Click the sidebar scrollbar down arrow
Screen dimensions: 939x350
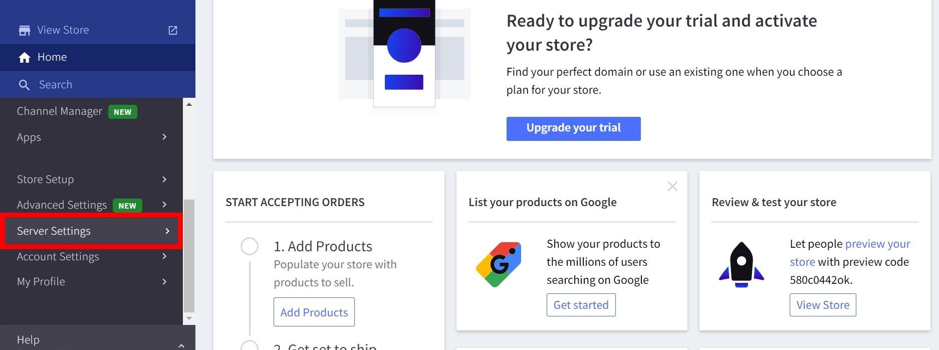189,318
